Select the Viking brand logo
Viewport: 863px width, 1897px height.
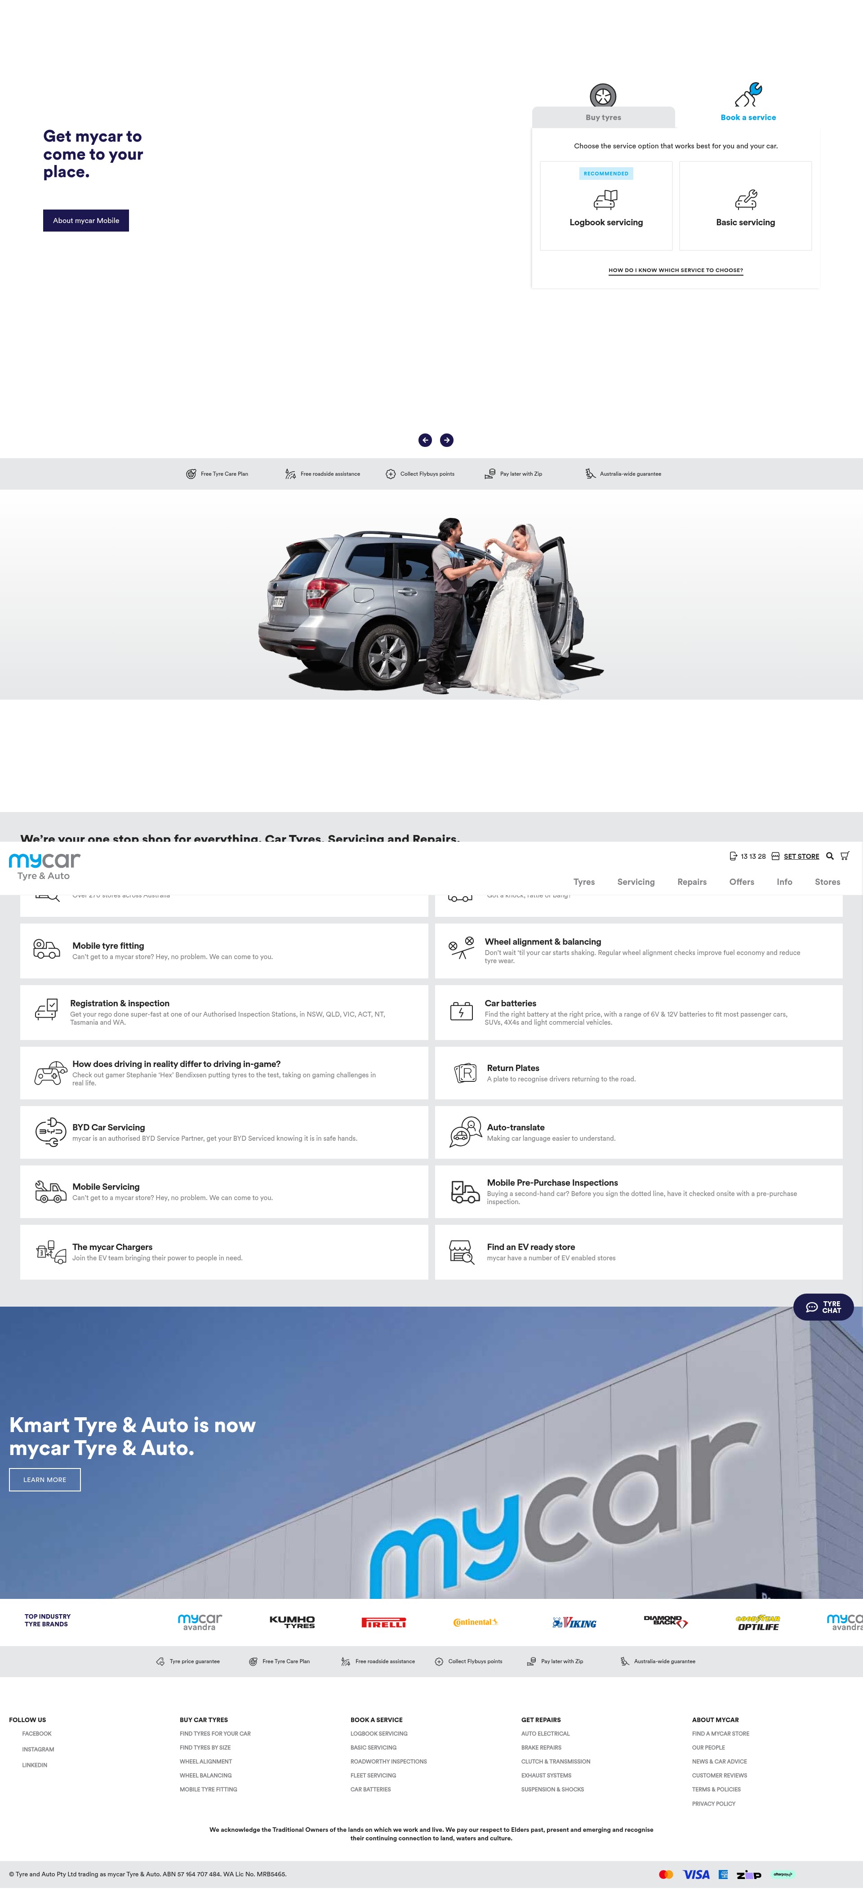pyautogui.click(x=574, y=1622)
